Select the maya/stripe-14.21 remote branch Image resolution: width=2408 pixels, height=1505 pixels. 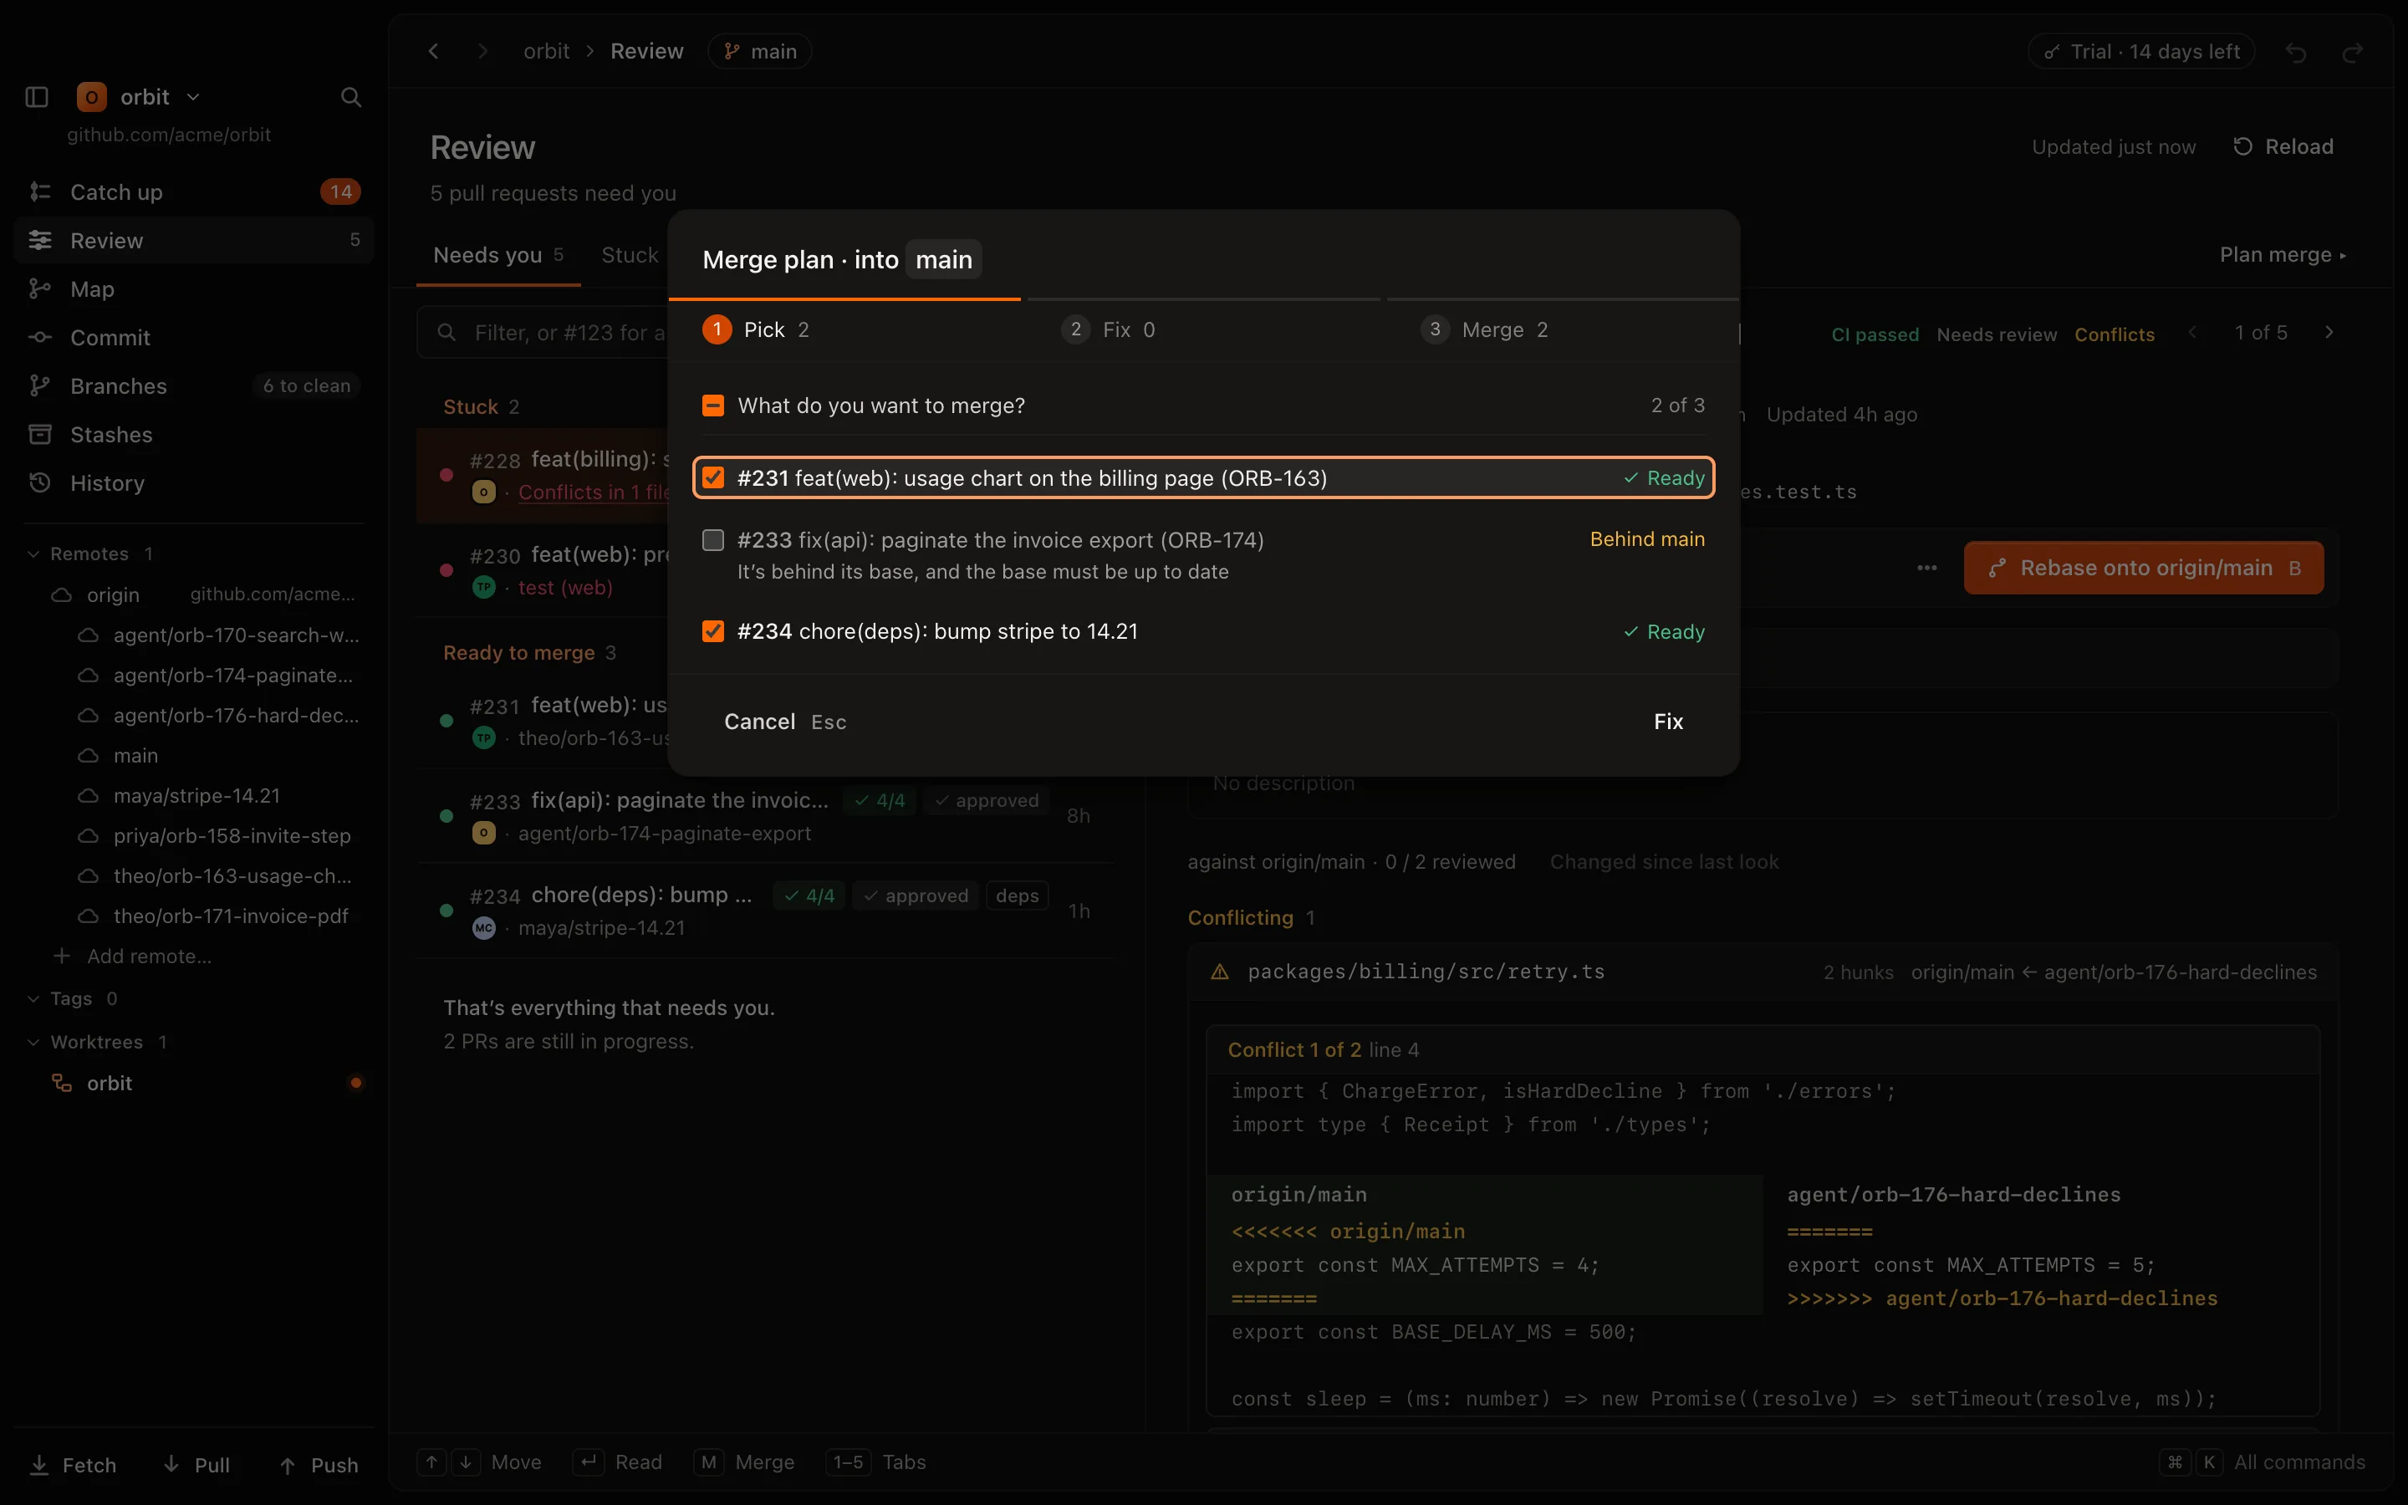point(196,795)
